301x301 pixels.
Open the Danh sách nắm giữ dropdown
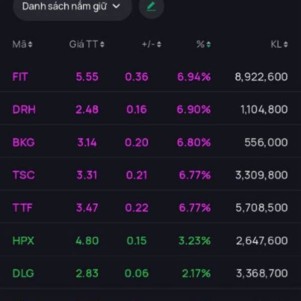(x=72, y=7)
